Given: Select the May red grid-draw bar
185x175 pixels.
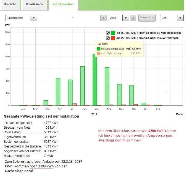Looking at the screenshot, I should 75,104.
